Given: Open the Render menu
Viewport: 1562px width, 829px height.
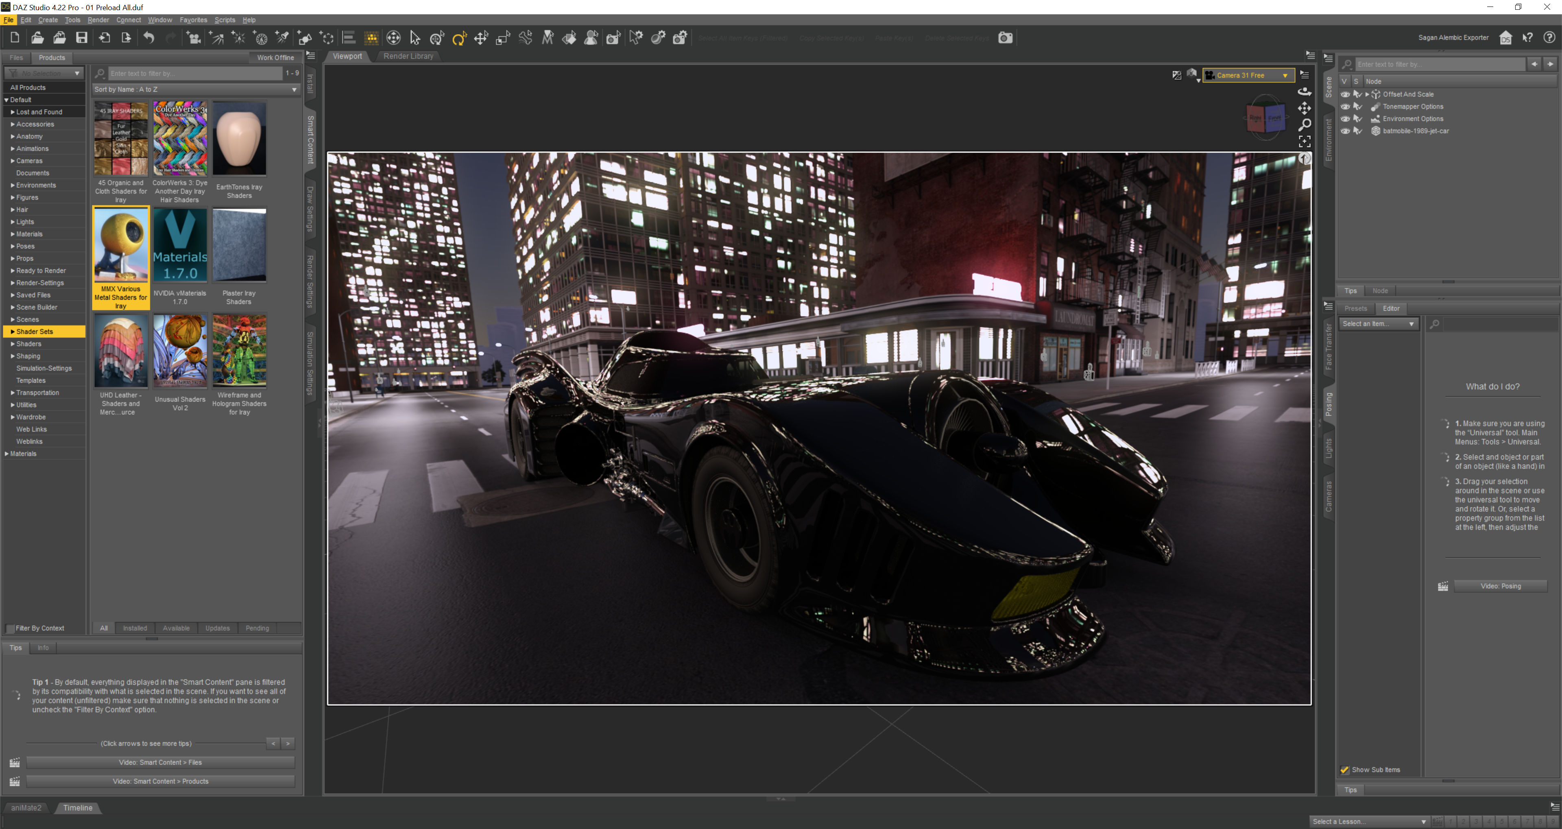Looking at the screenshot, I should tap(98, 20).
